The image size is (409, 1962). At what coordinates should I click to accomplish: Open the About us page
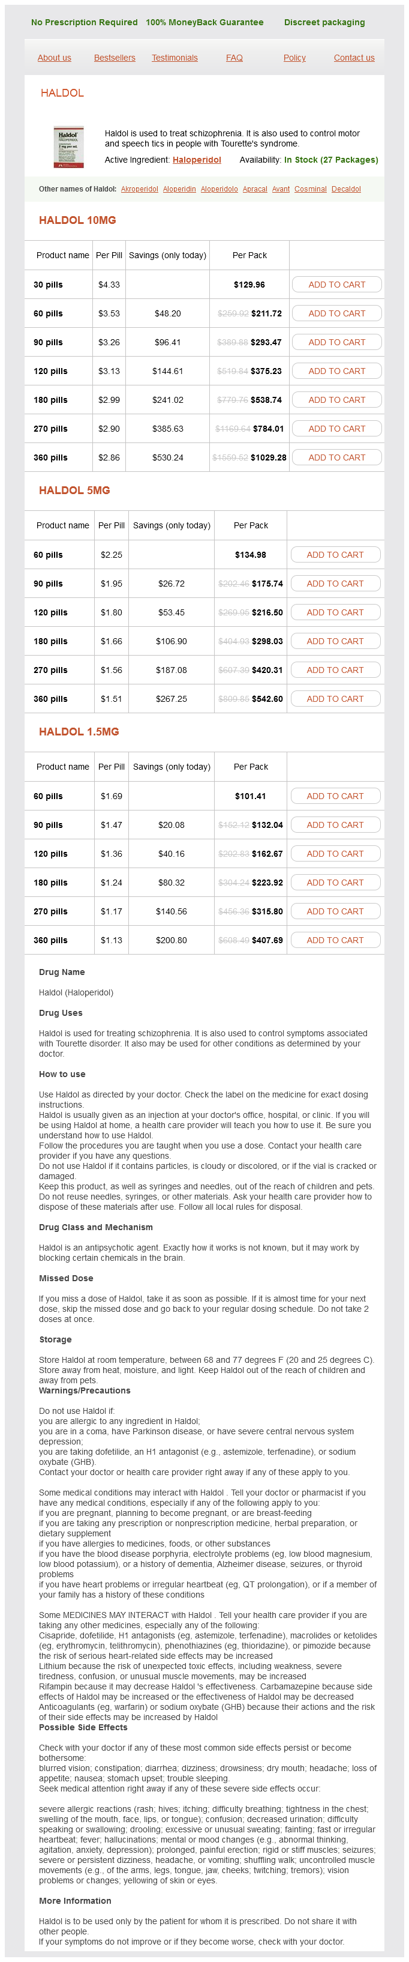54,58
